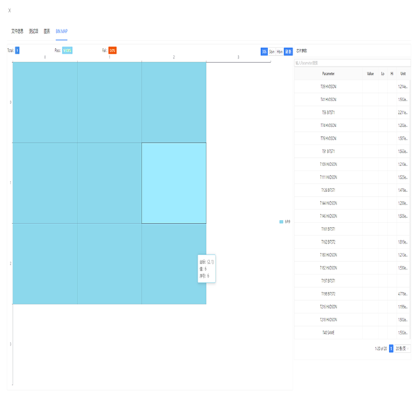The height and width of the screenshot is (398, 419).
Task: Select the T198 BTST2 parameter row
Action: point(328,294)
